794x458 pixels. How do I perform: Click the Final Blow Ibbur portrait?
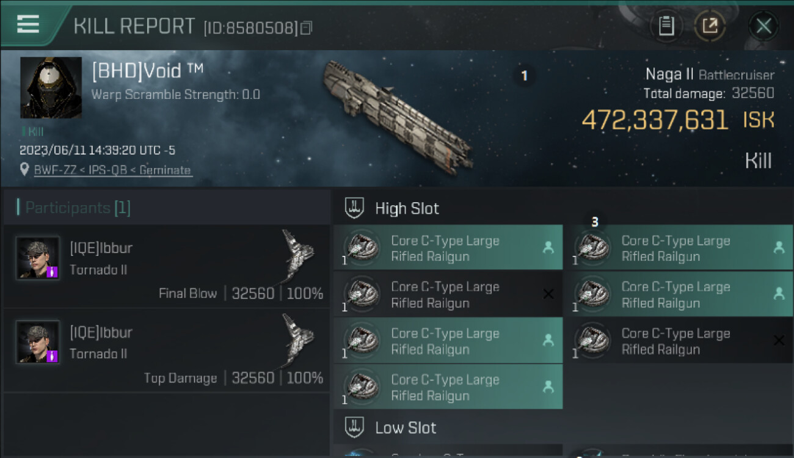click(x=38, y=258)
